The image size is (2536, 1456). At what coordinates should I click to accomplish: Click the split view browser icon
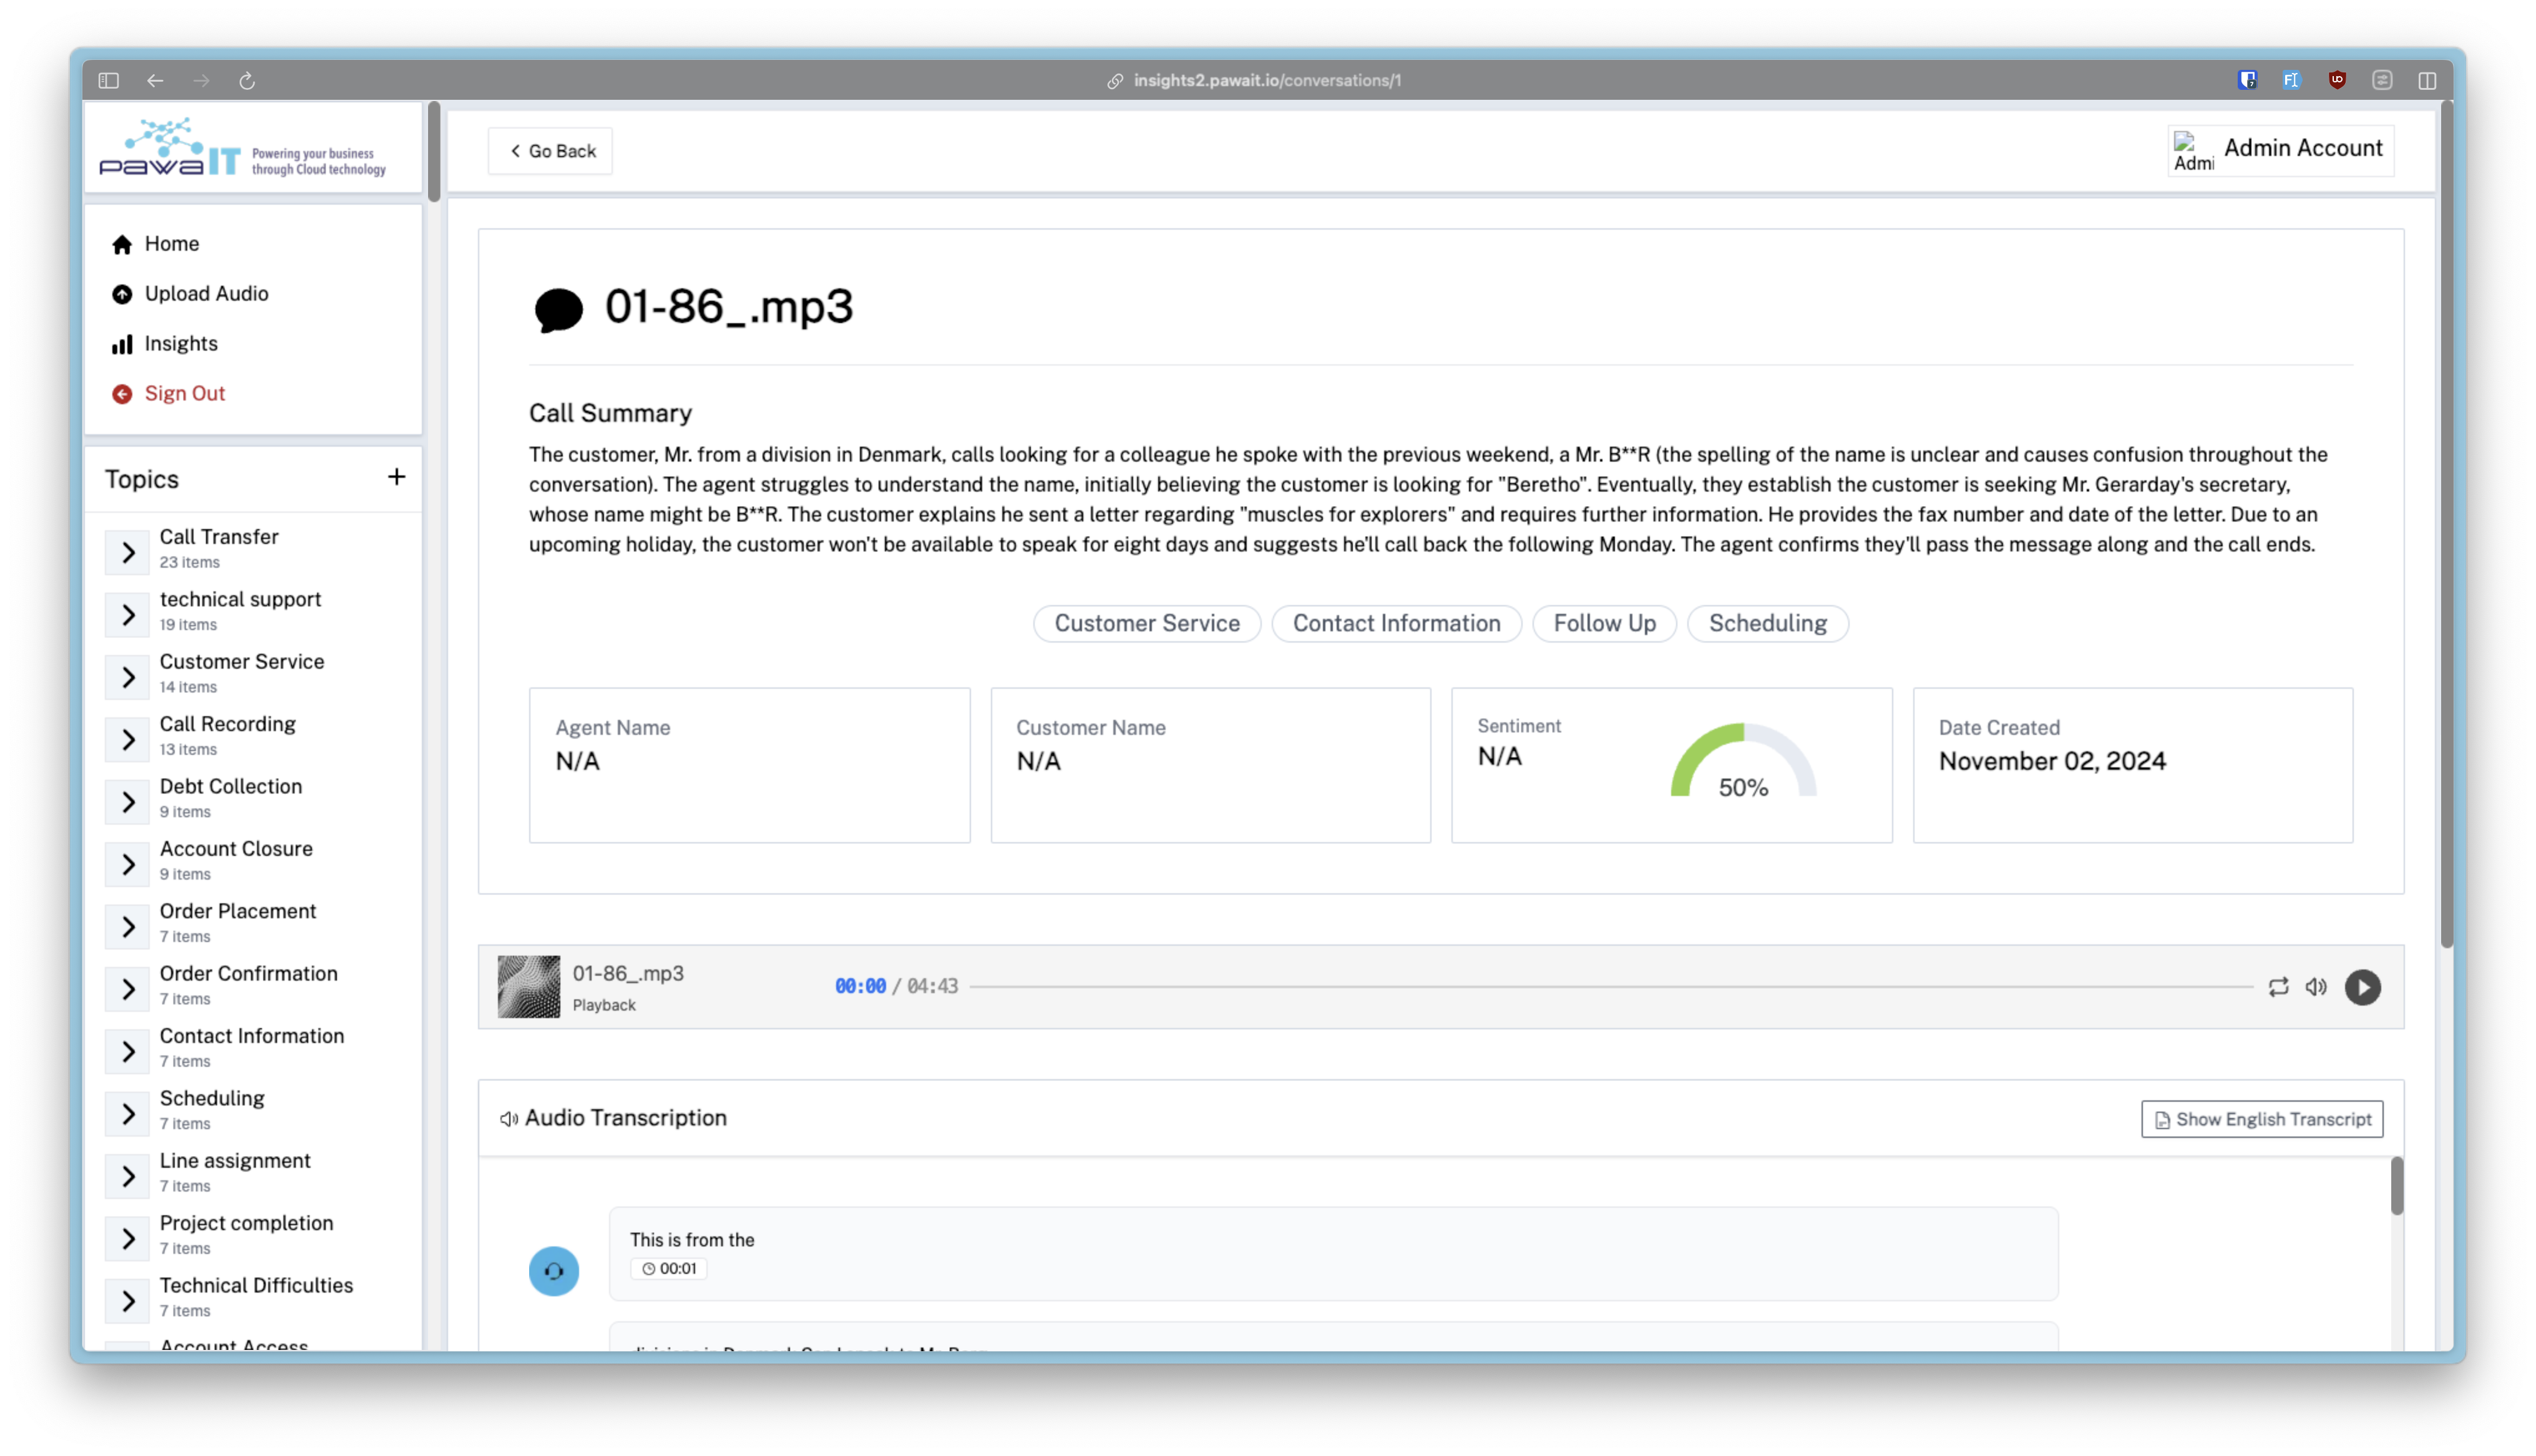point(2427,80)
